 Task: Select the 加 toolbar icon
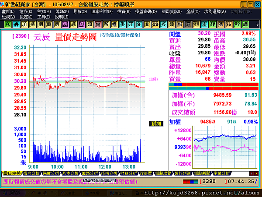point(24,25)
